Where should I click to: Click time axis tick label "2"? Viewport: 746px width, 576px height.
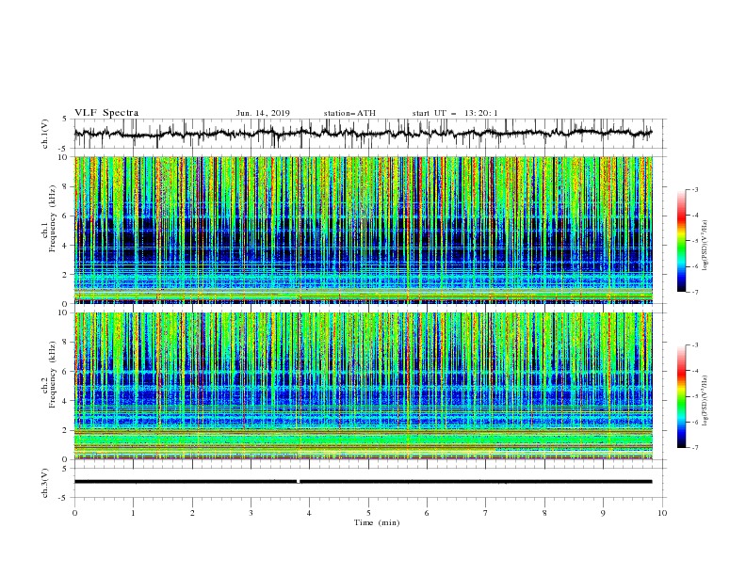pyautogui.click(x=192, y=513)
